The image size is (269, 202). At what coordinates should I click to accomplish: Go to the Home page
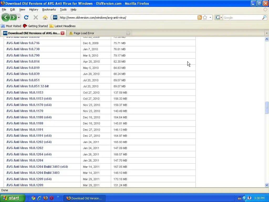tap(45, 17)
